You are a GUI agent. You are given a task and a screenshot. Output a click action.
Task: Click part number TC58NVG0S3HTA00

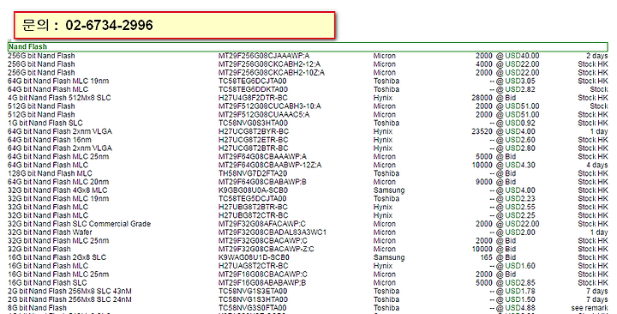(253, 124)
